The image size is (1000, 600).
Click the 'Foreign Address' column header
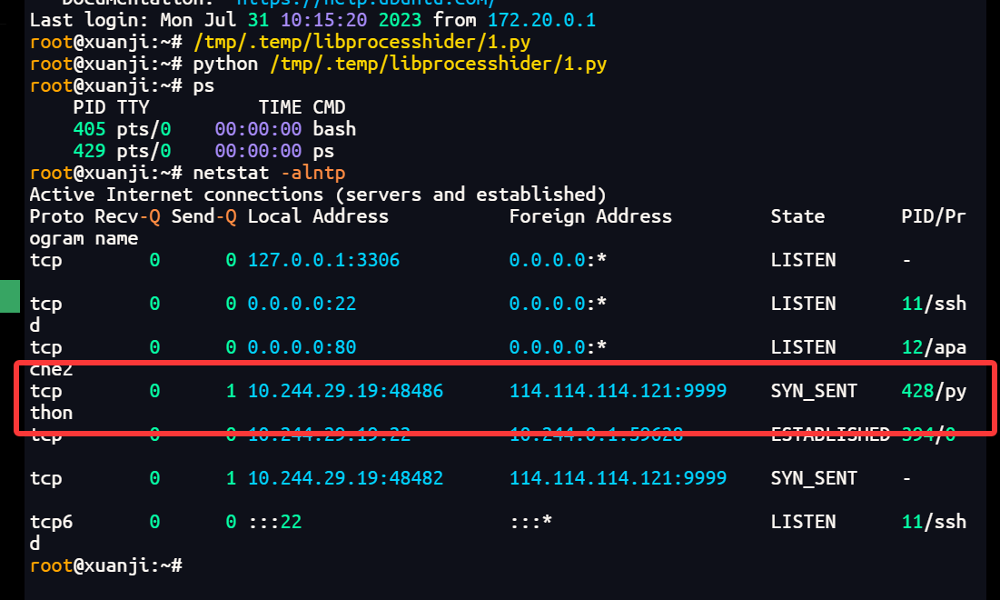(x=590, y=216)
